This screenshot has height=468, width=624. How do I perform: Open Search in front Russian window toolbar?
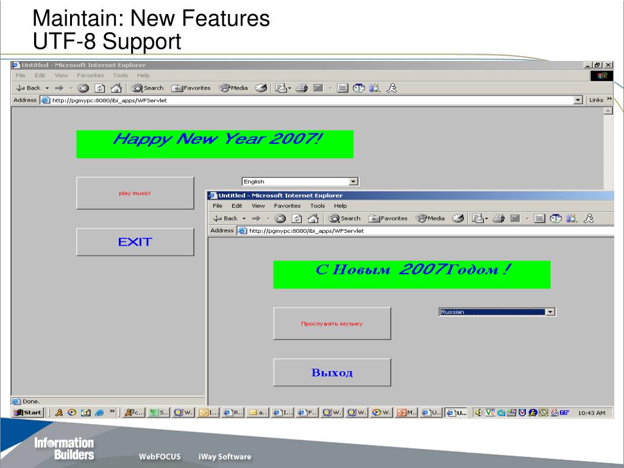[344, 219]
